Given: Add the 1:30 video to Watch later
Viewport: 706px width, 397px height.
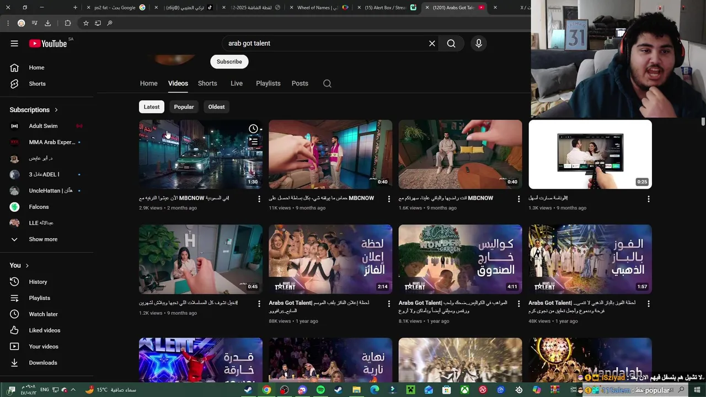Looking at the screenshot, I should click(253, 129).
